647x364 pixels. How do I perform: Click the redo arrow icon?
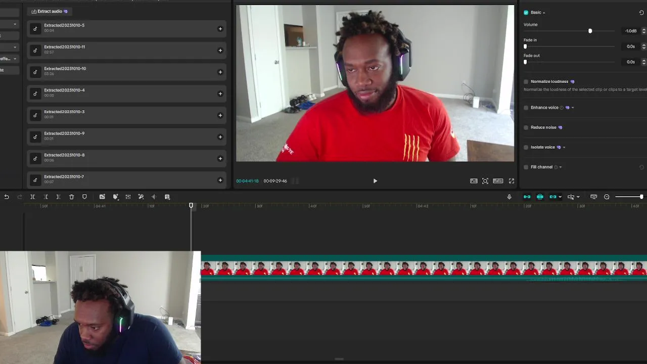pyautogui.click(x=20, y=197)
